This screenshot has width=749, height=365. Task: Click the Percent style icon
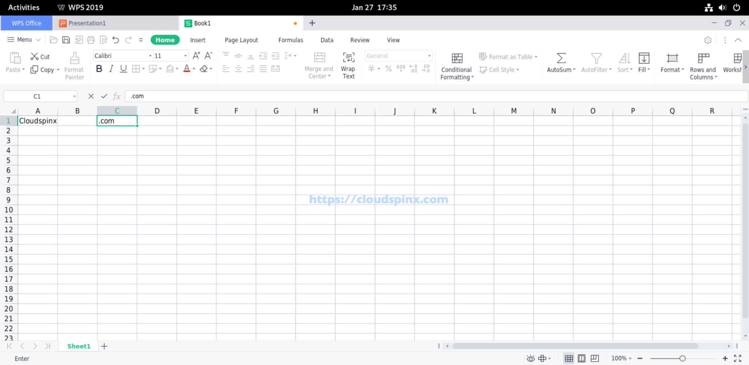tap(388, 69)
